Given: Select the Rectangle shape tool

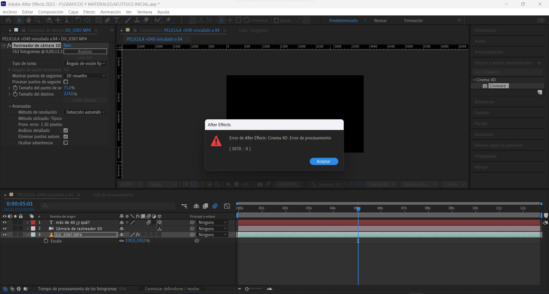Looking at the screenshot, I should point(98,20).
